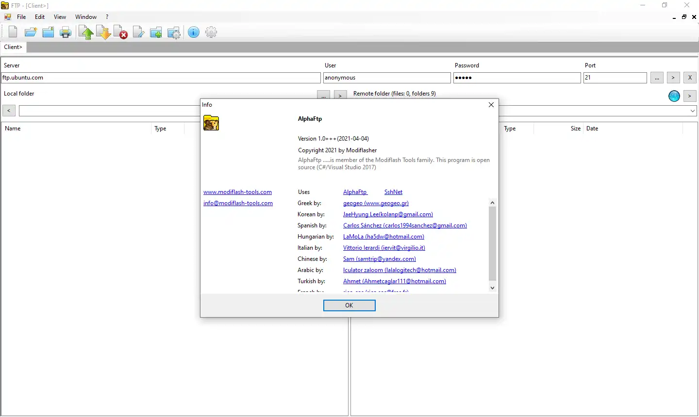
Task: Click the info@modiflash-tools.com email link
Action: (238, 203)
